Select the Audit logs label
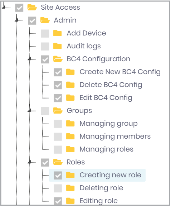171x206 pixels. point(84,46)
